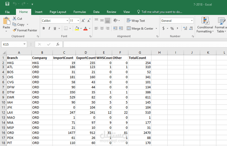Screen dimensions: 227x146
Task: Switch to the Page Layout tab
Action: [x=58, y=12]
